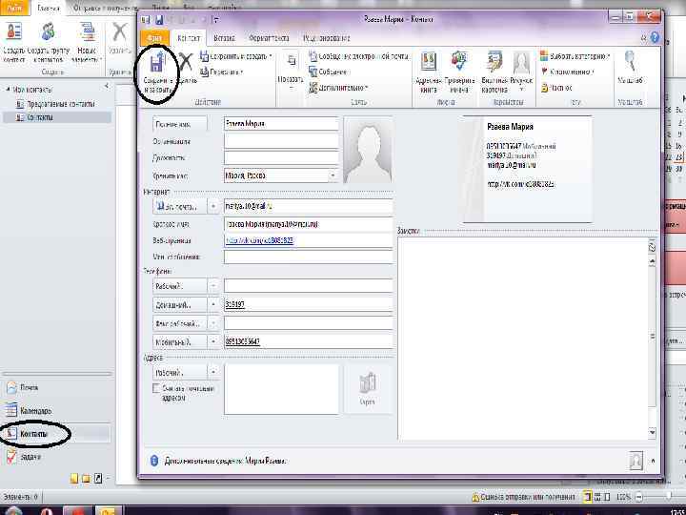Click in the Заметки notes area

[x=523, y=338]
